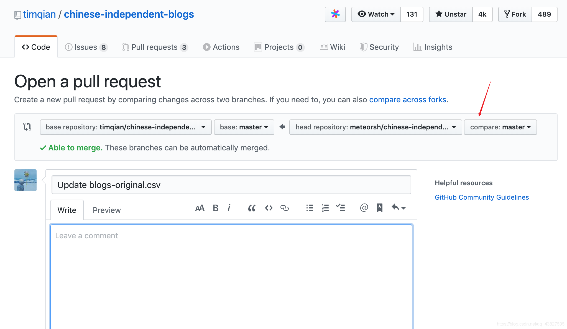Click the Helpful resources heading

pos(464,183)
